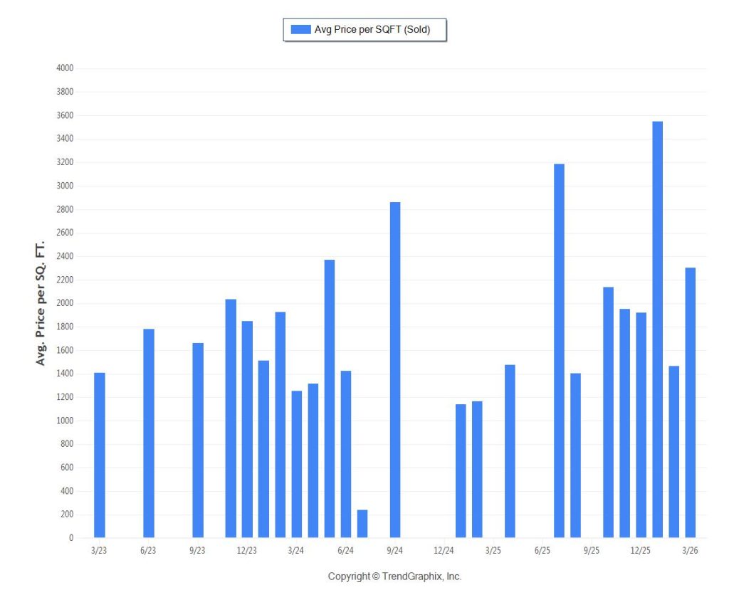Viewport: 729px width, 607px height.
Task: Select the July 2025 bar reaching about 3190
Action: point(560,350)
